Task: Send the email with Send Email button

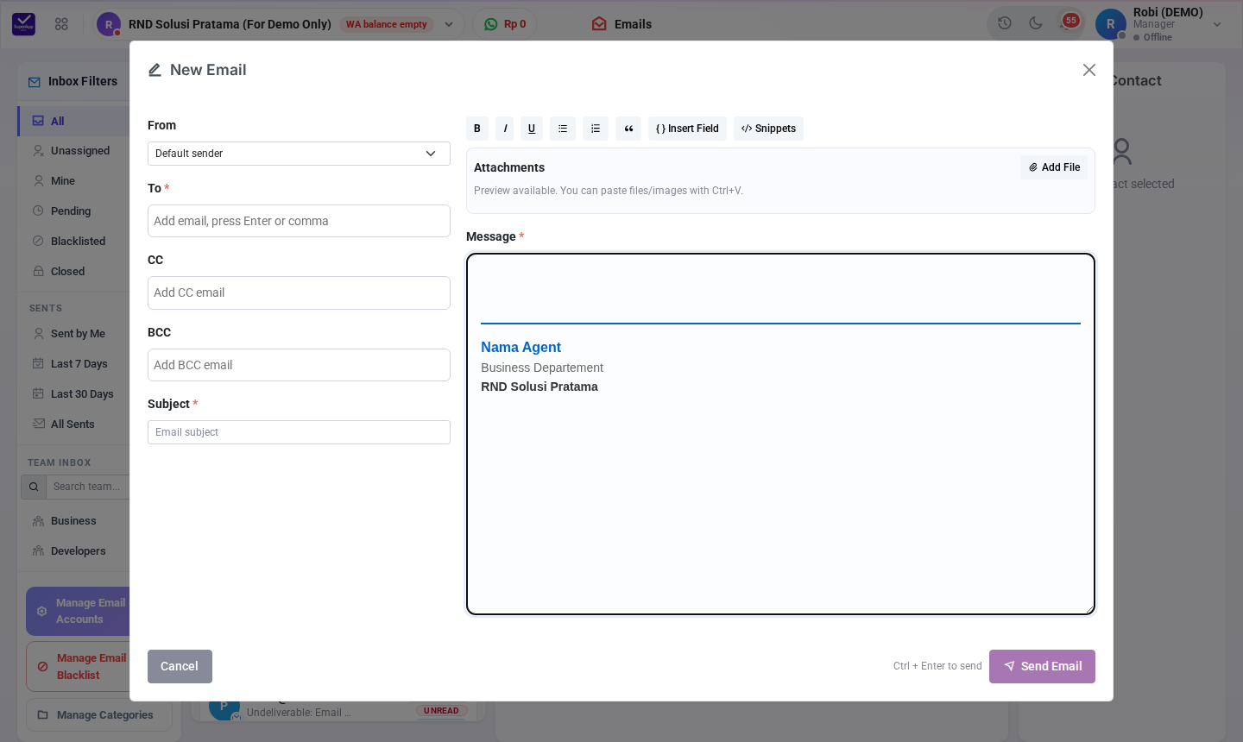Action: point(1042,666)
